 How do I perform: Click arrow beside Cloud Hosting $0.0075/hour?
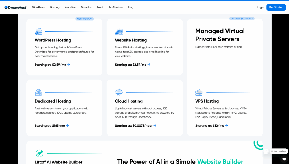coord(155,125)
